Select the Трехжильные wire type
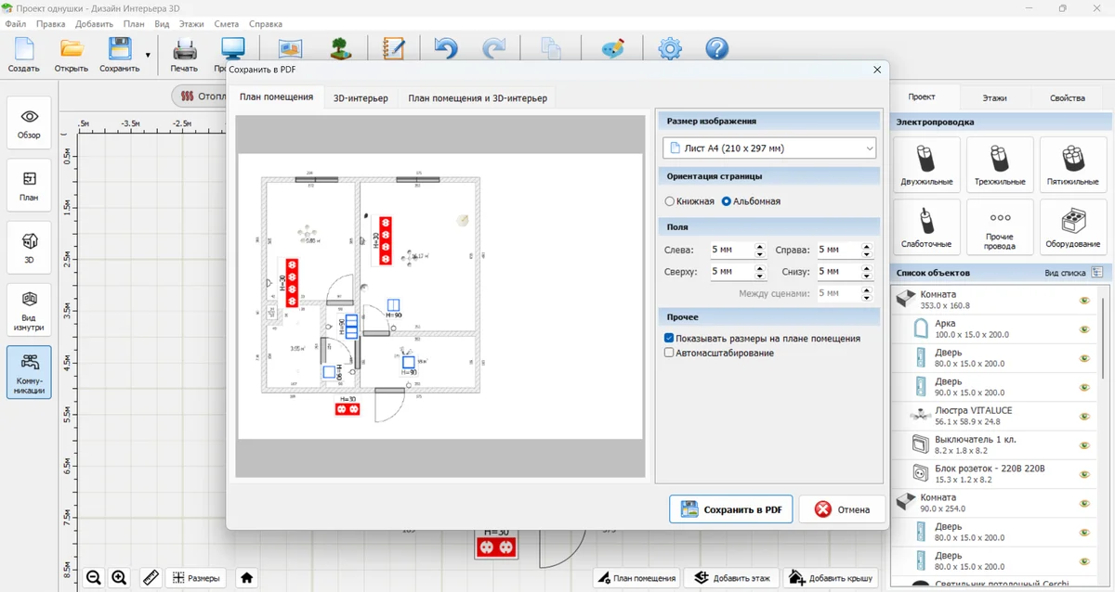Image resolution: width=1115 pixels, height=592 pixels. point(1000,164)
